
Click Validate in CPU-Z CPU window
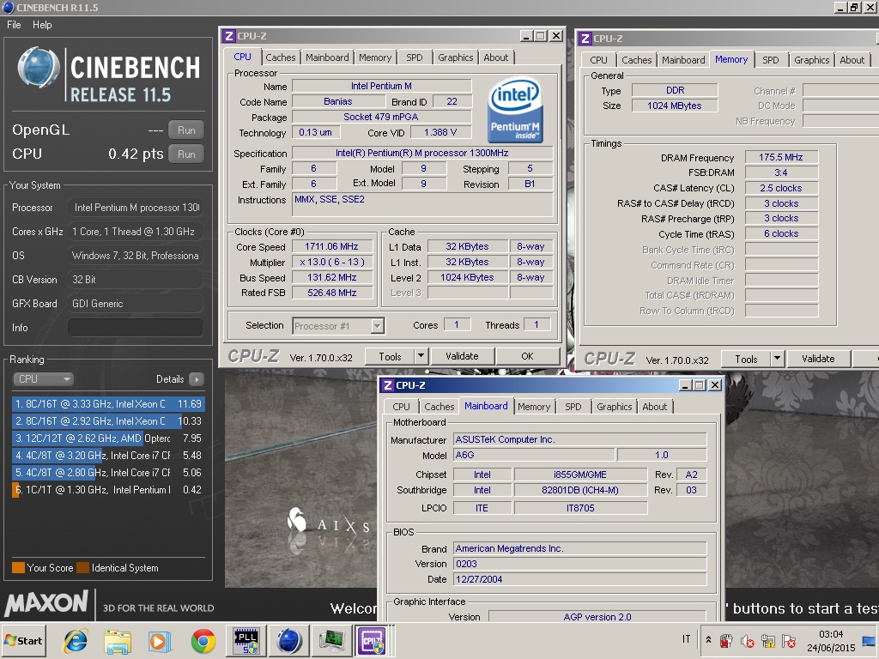pos(462,356)
